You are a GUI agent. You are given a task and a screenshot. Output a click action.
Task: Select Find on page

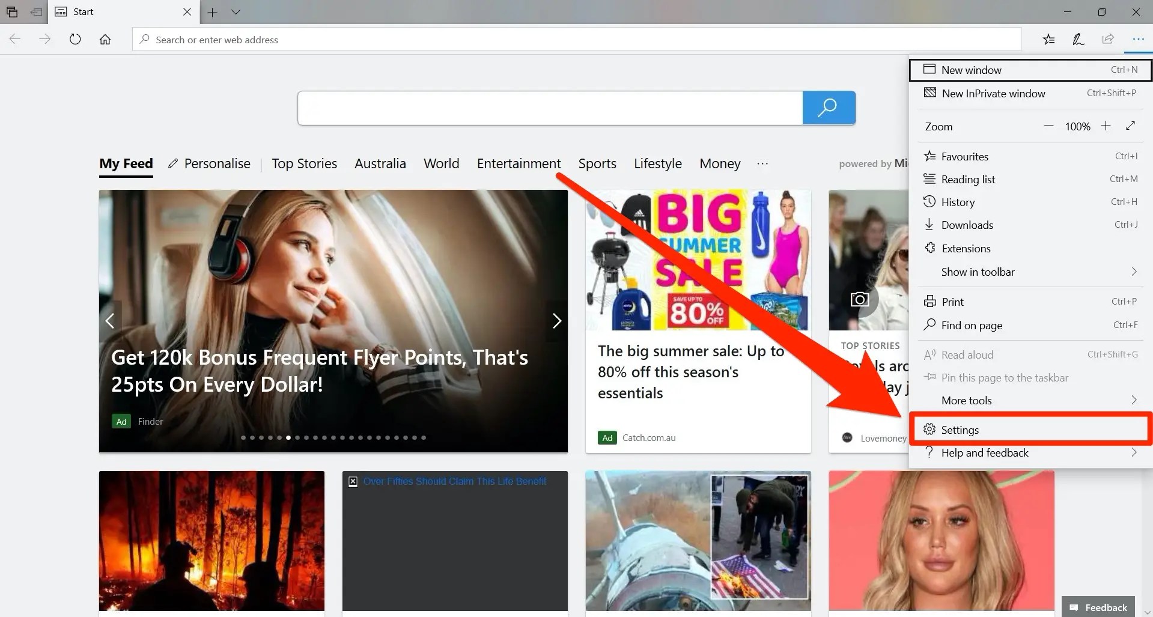(x=1030, y=325)
